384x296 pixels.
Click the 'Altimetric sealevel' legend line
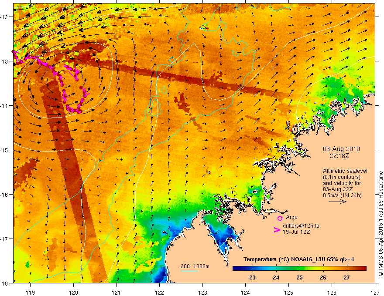(345, 171)
